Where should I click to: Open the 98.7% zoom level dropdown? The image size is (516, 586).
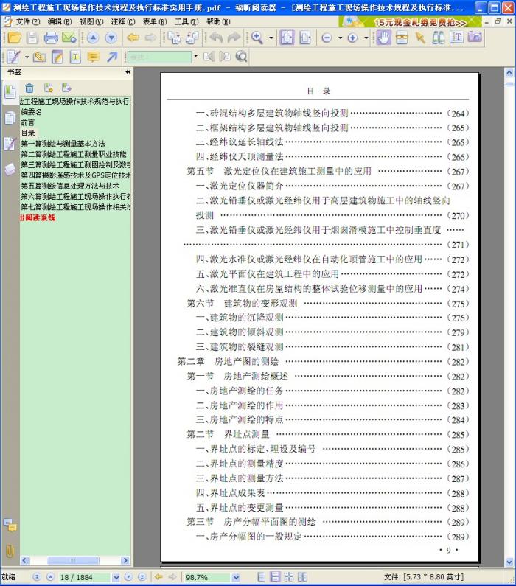pyautogui.click(x=237, y=577)
